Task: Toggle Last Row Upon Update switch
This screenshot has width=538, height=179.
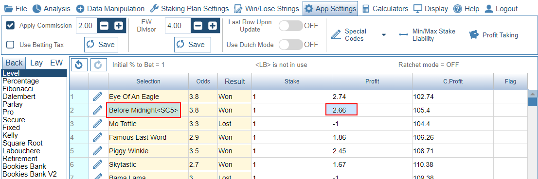Action: tap(290, 26)
